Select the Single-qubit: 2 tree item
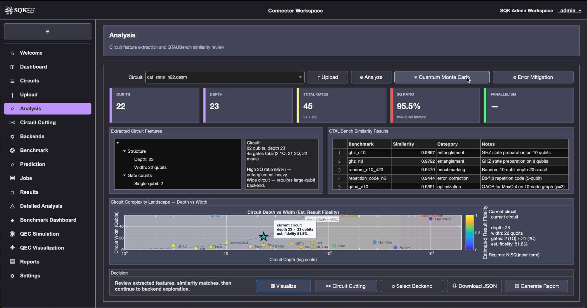Viewport: 587px width, 308px height. 148,184
